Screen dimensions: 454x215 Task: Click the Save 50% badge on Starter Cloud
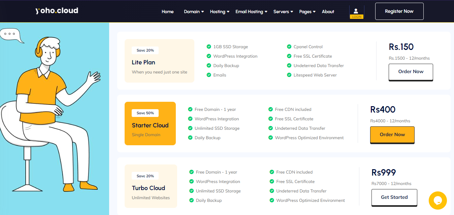145,113
